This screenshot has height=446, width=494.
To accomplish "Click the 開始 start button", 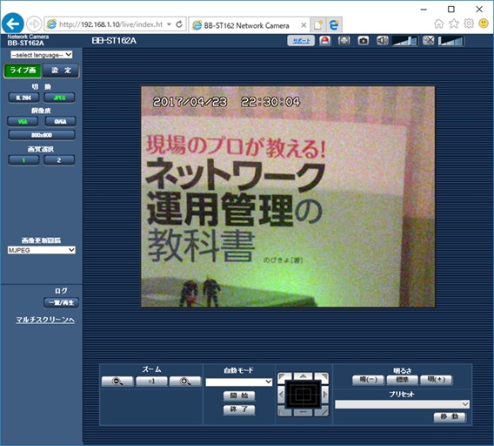I will [x=239, y=395].
